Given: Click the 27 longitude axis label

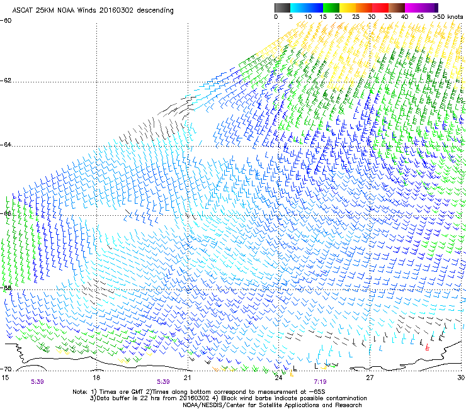Looking at the screenshot, I should pyautogui.click(x=370, y=378).
